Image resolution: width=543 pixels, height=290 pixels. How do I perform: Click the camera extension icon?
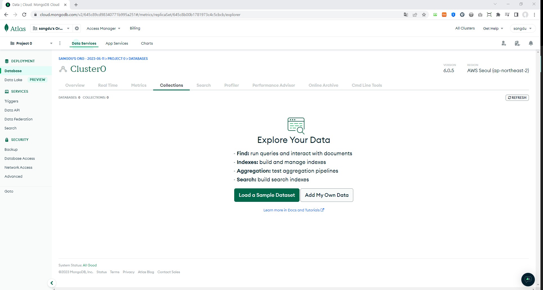(x=480, y=15)
